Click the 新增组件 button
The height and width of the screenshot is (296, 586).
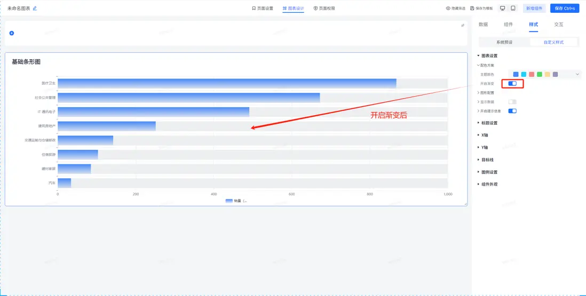coord(534,8)
